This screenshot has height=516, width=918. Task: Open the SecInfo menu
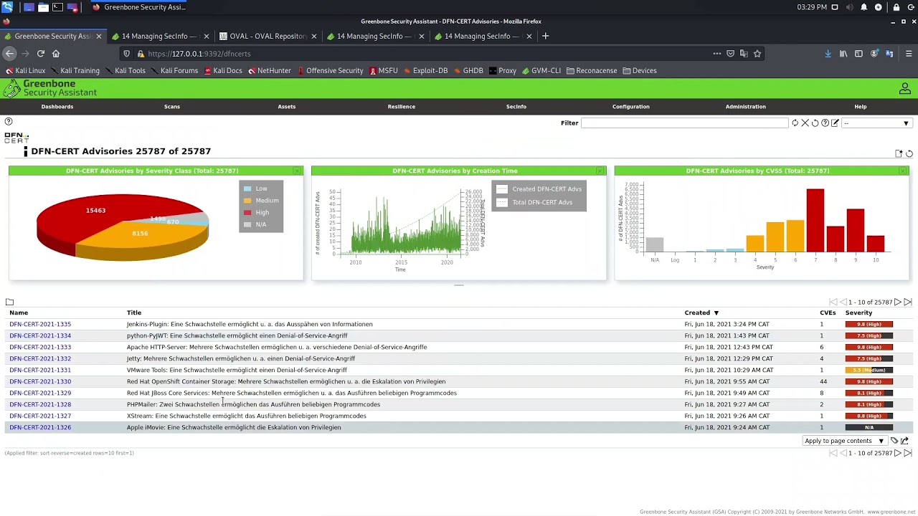pyautogui.click(x=516, y=107)
